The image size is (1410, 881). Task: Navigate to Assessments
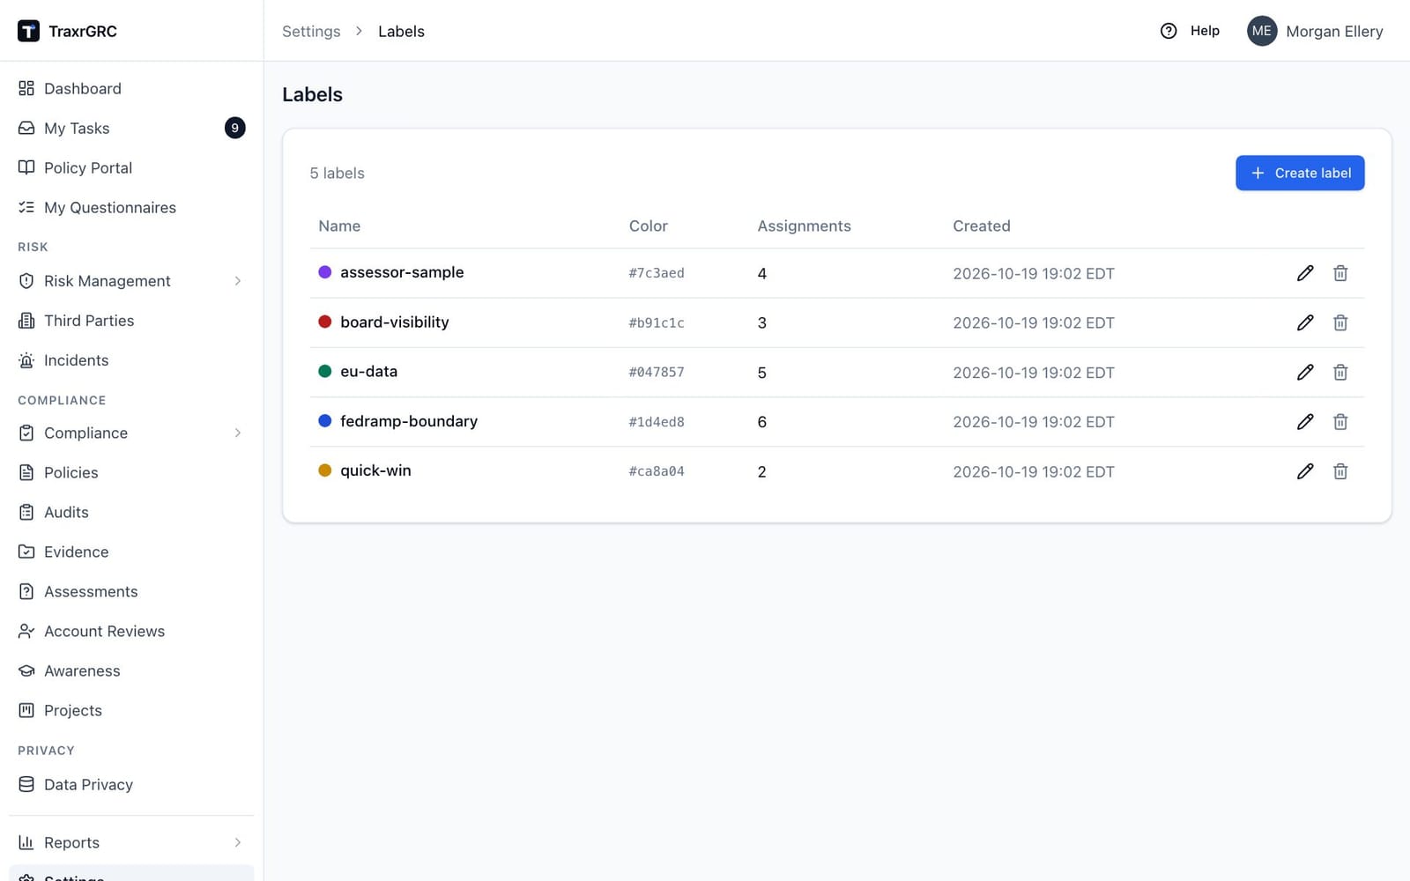pos(131,591)
